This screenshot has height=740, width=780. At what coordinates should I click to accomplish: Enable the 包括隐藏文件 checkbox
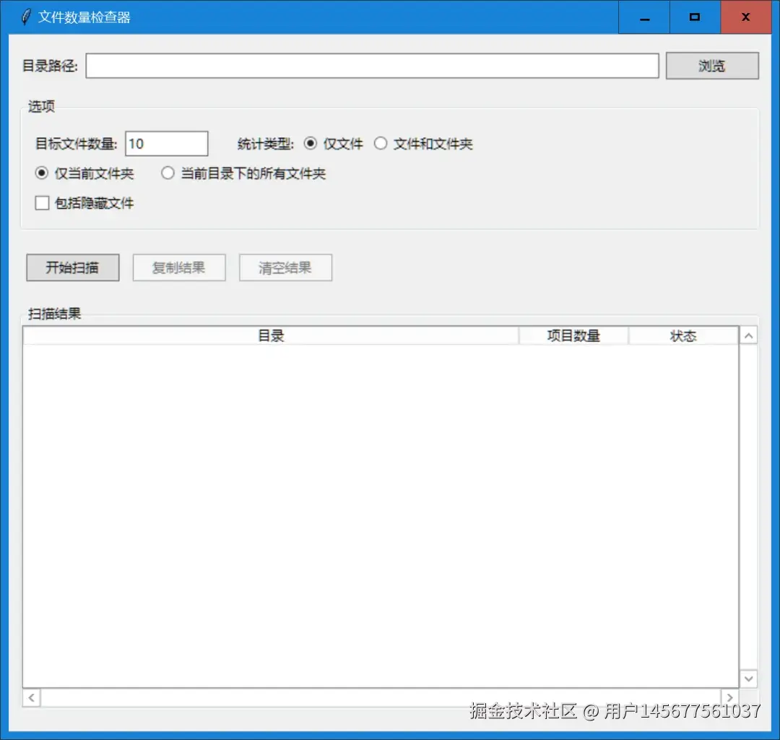tap(42, 203)
